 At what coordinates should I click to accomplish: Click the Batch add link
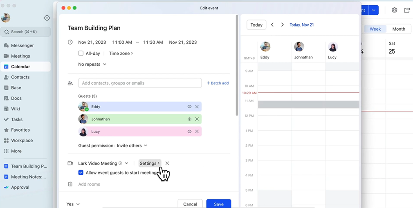click(218, 83)
